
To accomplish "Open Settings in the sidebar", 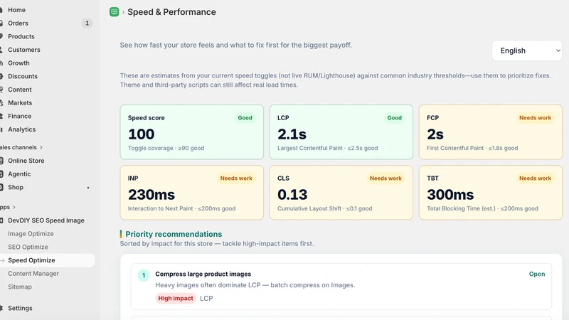I will click(20, 308).
